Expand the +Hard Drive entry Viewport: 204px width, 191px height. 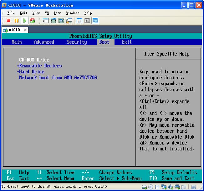tap(31, 72)
